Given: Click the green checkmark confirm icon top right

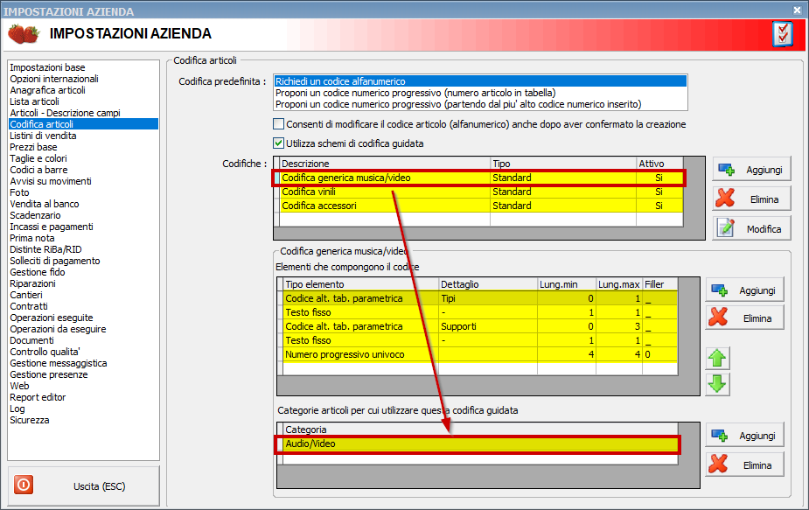Looking at the screenshot, I should [785, 32].
